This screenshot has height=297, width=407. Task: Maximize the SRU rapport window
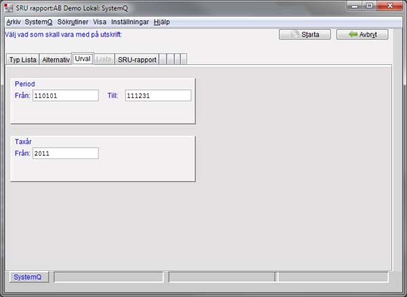370,6
